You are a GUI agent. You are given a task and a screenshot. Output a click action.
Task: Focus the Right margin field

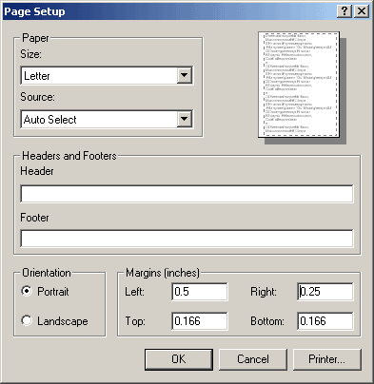tap(325, 291)
